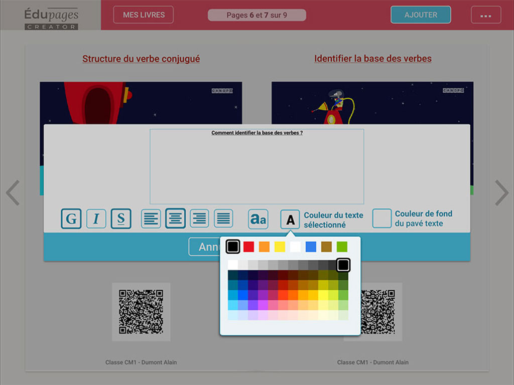Pick the red preset color swatch

tap(248, 247)
